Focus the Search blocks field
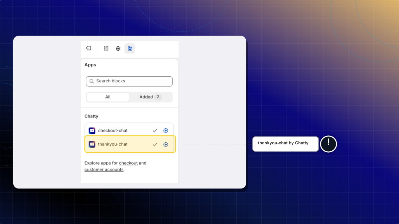Viewport: 399px width, 224px height. click(x=129, y=81)
